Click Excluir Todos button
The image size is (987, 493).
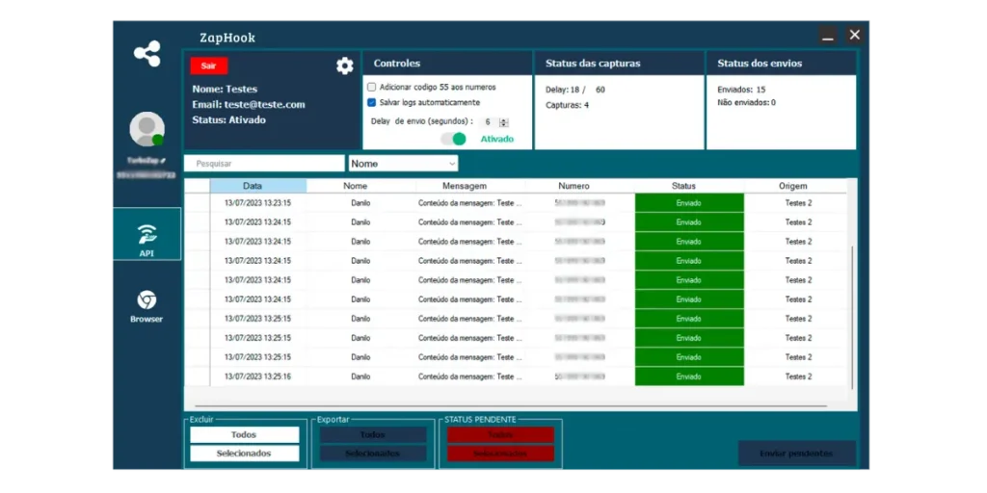244,434
